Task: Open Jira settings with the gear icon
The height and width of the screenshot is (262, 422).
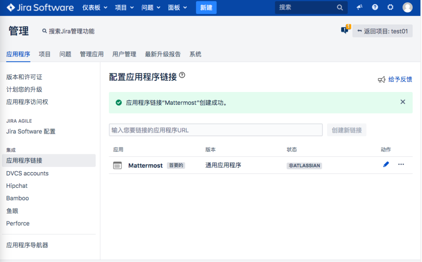Action: tap(390, 7)
